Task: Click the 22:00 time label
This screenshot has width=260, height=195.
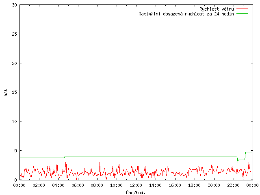Action: point(233,185)
